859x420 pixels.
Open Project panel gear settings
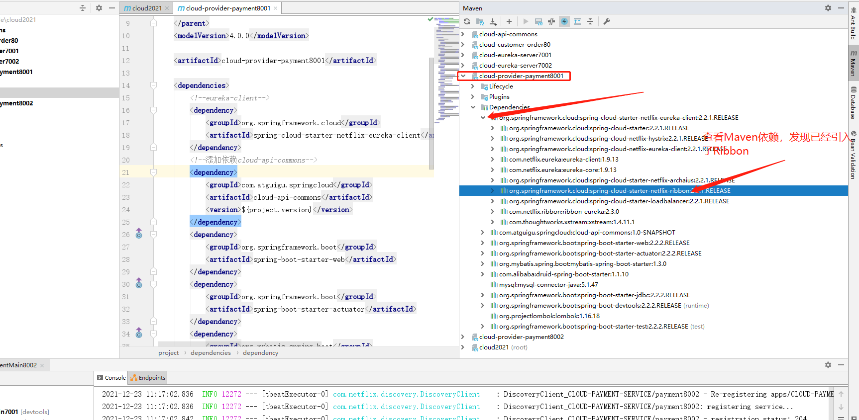click(99, 8)
